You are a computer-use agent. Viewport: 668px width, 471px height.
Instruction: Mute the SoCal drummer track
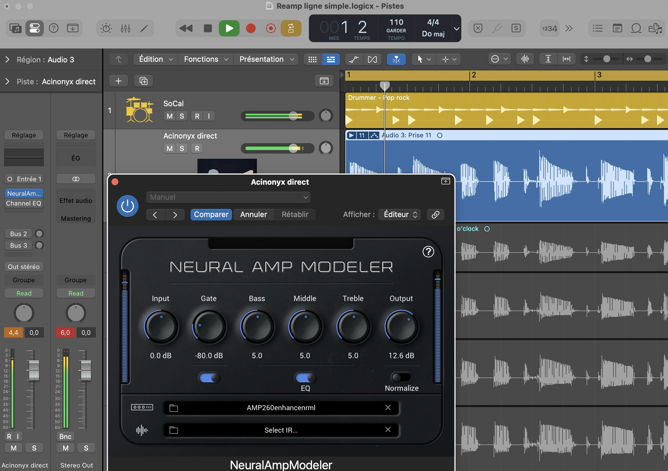click(x=170, y=116)
